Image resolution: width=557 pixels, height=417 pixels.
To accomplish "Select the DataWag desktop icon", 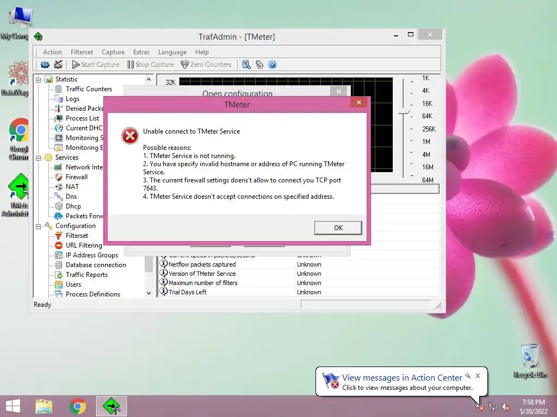I will point(15,79).
